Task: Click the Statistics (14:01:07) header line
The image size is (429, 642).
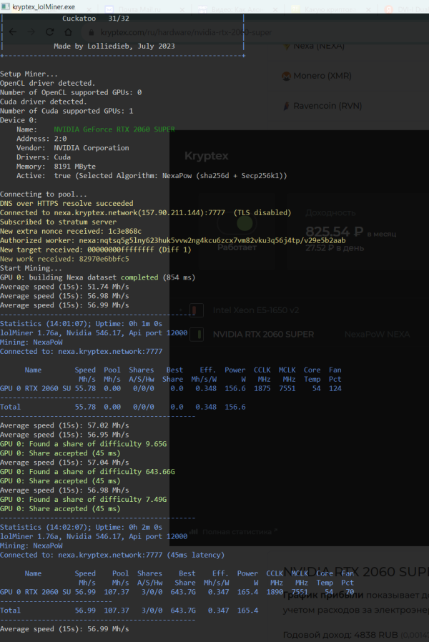Action: pos(81,323)
